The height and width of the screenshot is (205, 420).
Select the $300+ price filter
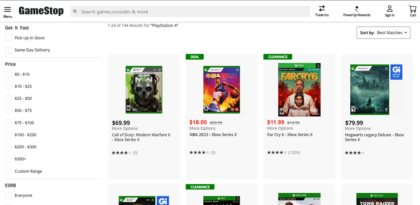pos(8,159)
